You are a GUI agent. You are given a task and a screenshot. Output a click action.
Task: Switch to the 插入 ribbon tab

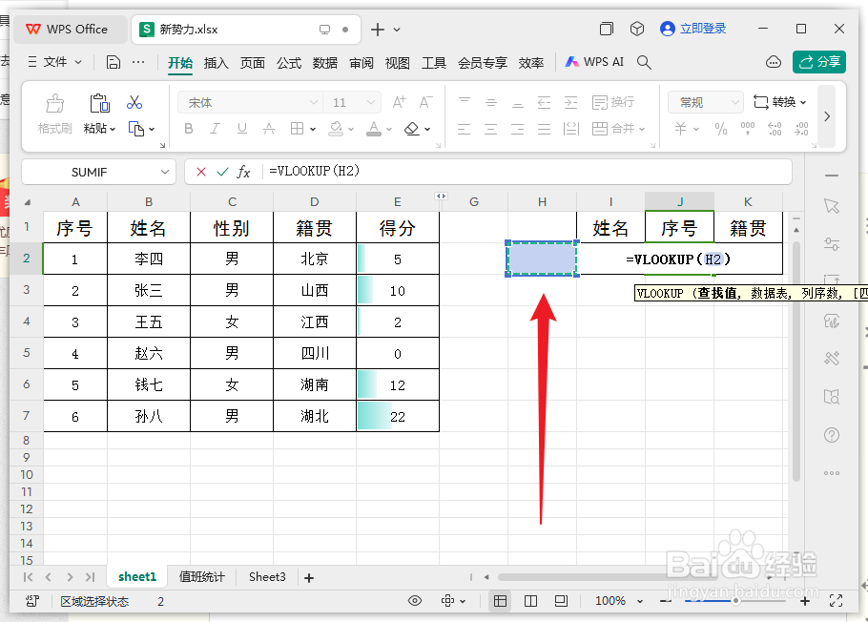(x=217, y=61)
